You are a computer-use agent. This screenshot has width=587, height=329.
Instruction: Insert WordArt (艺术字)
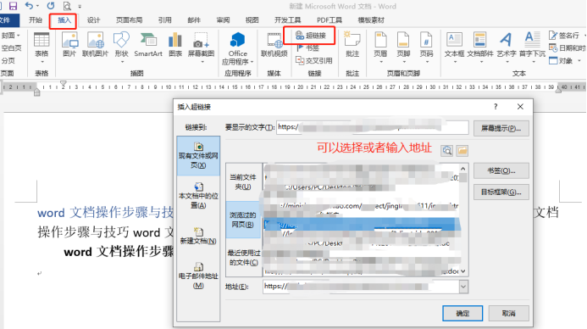pyautogui.click(x=507, y=47)
